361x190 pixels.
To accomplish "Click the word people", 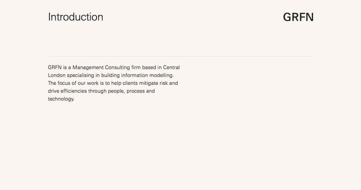I will tap(117, 91).
